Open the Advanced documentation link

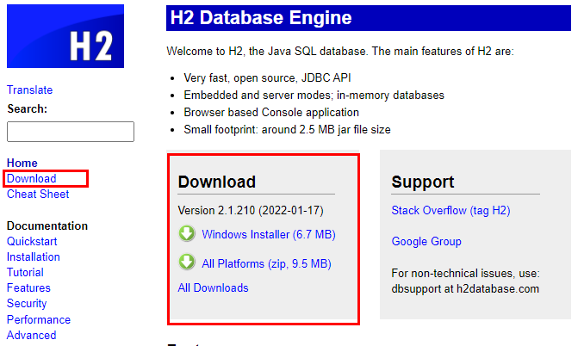32,336
